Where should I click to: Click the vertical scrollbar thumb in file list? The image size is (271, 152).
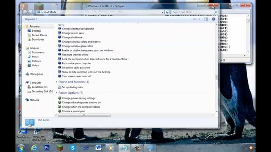click(x=216, y=78)
